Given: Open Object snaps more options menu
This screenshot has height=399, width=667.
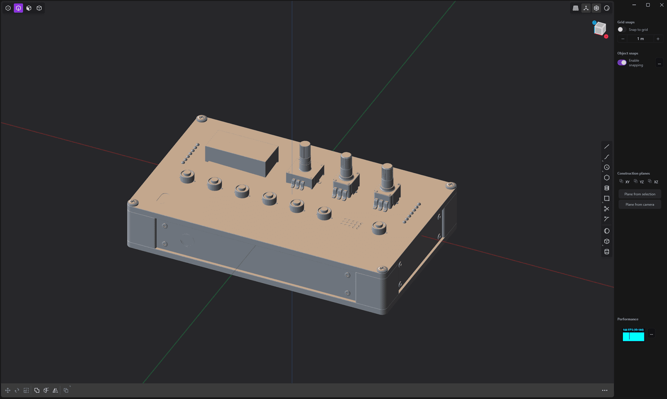Looking at the screenshot, I should click(659, 63).
